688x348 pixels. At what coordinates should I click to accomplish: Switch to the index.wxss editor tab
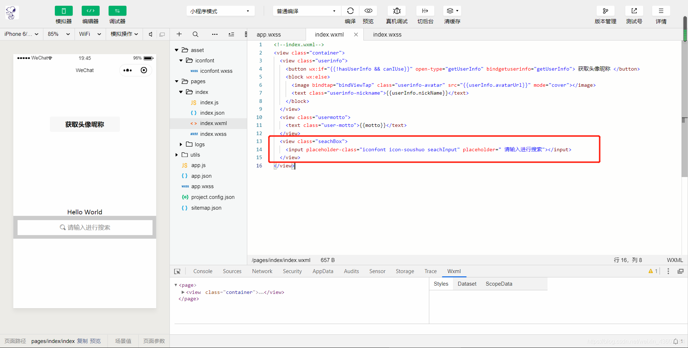tap(387, 34)
